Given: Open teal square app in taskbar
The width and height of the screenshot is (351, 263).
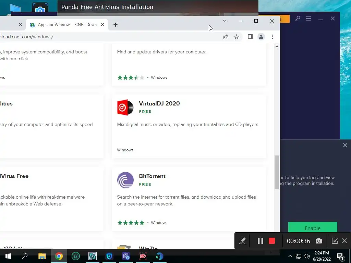Looking at the screenshot, I should tap(93, 256).
